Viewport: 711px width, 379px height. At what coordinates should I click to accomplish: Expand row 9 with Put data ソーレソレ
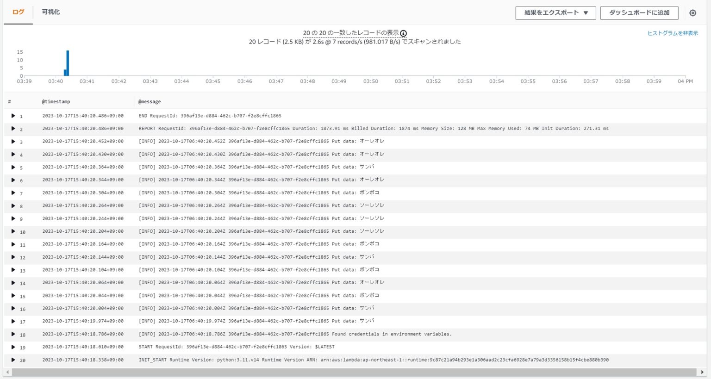click(13, 218)
